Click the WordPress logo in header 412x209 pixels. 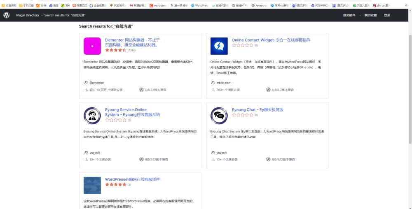pyautogui.click(x=7, y=15)
